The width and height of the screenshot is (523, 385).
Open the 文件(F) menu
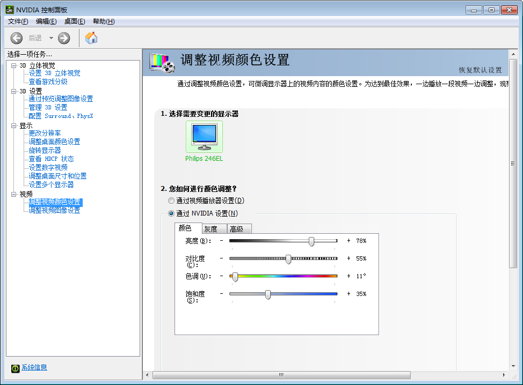tap(18, 21)
